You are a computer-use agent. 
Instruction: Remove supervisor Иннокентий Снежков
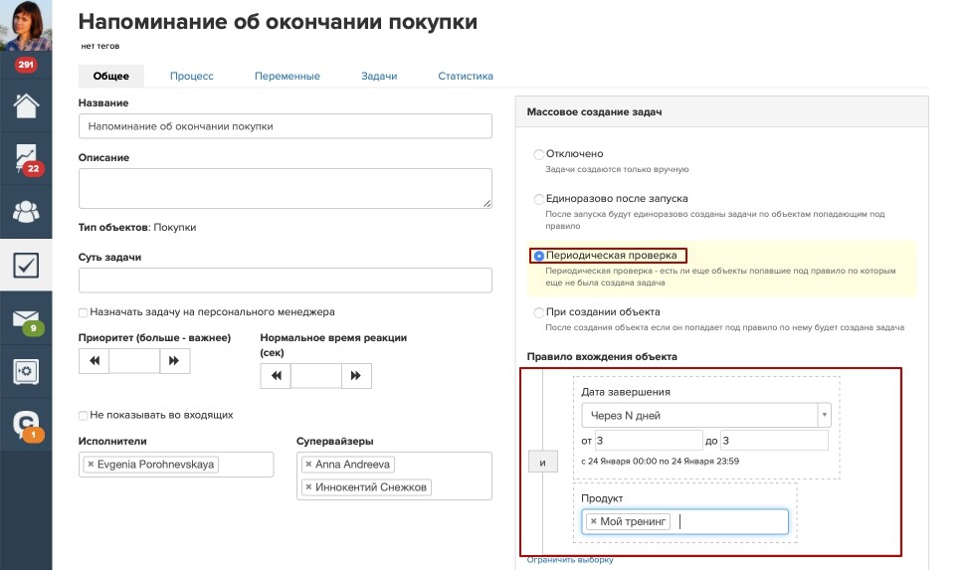click(x=308, y=487)
